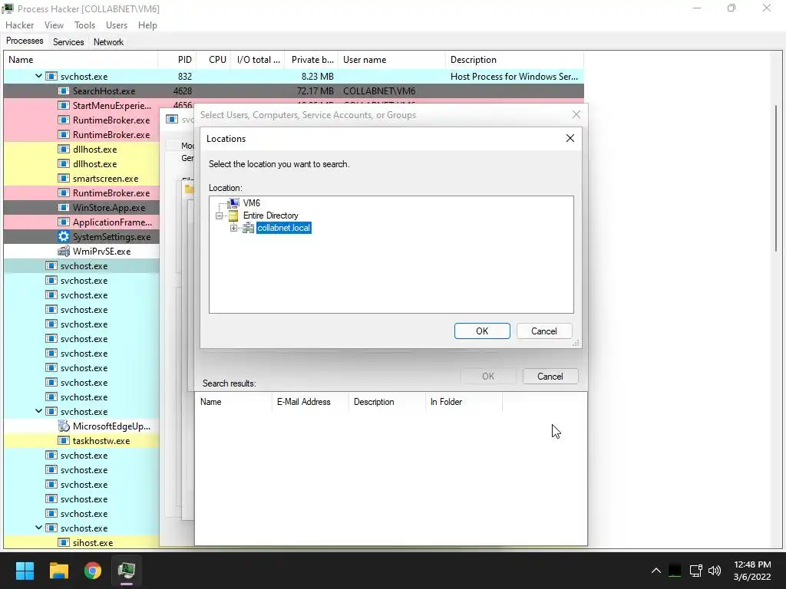The image size is (786, 589).
Task: Select the Entire Directory tree entry
Action: click(271, 216)
